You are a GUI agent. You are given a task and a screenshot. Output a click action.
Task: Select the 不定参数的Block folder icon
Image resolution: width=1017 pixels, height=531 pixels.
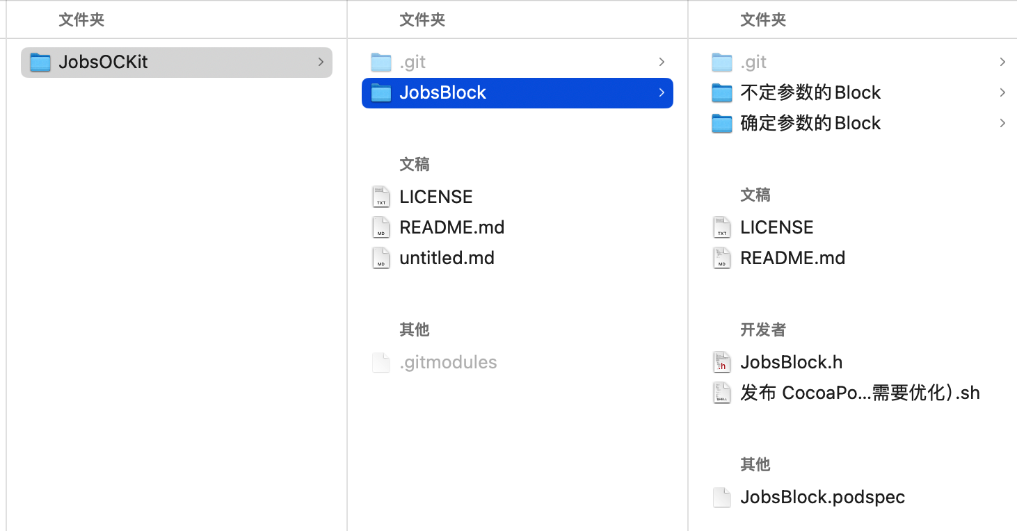[x=722, y=93]
